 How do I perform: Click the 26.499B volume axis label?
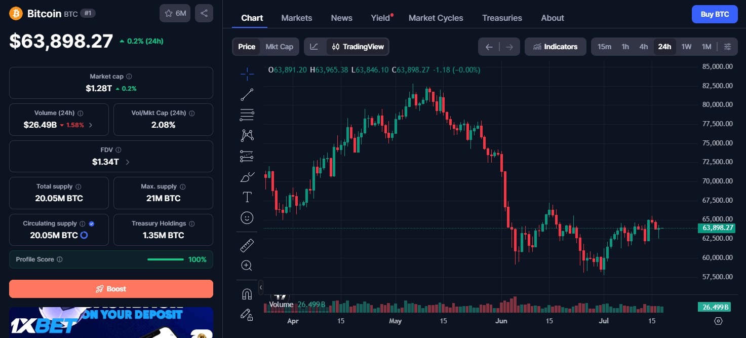(715, 307)
